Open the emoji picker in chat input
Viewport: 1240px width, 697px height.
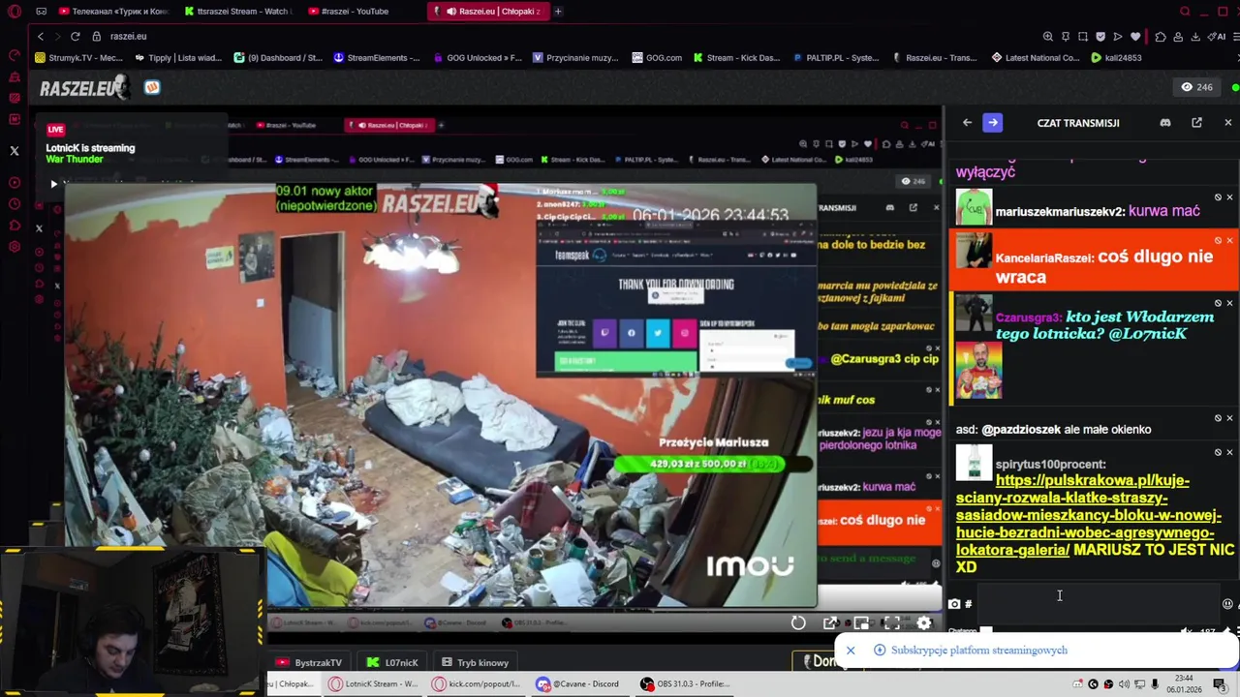1227,604
